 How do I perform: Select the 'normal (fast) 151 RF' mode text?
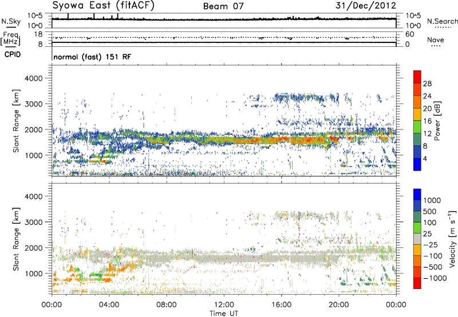tap(92, 57)
